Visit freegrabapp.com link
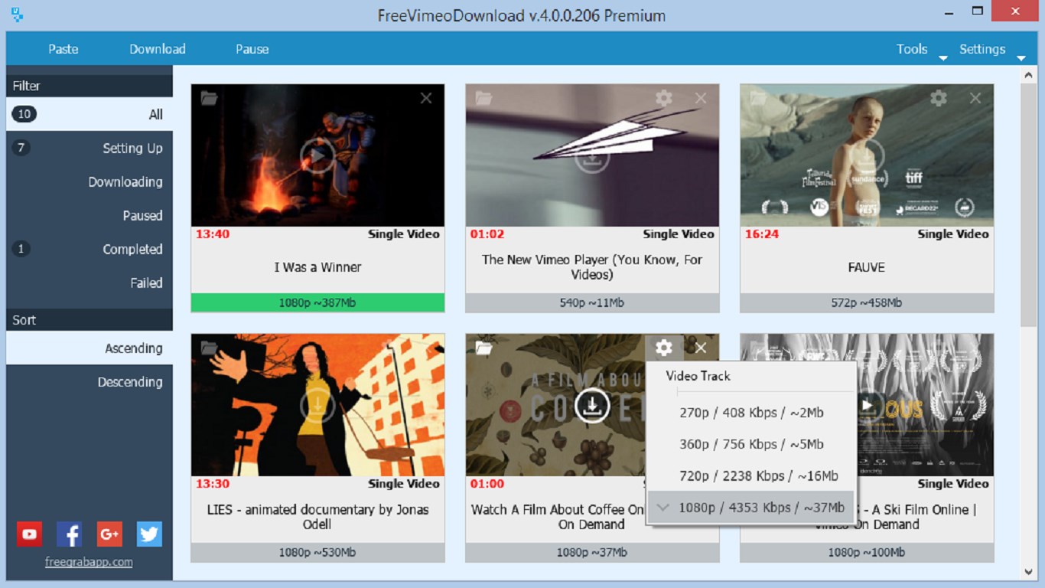1045x588 pixels. tap(89, 562)
